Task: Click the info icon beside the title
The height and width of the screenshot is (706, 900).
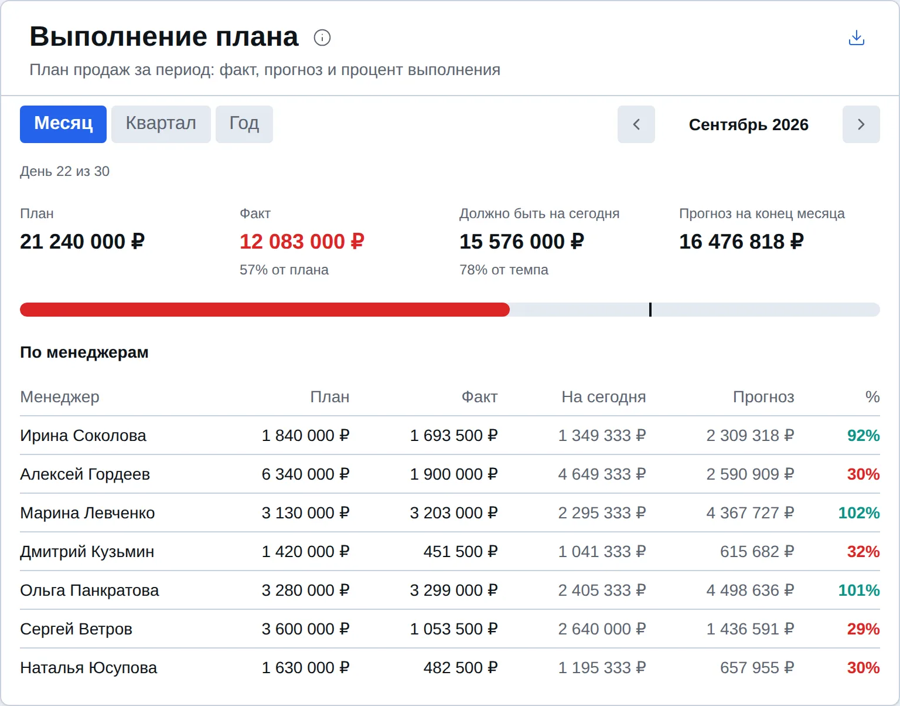Action: point(322,38)
